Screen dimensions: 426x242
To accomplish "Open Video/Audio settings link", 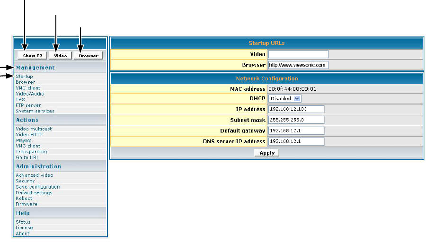I will coord(30,94).
